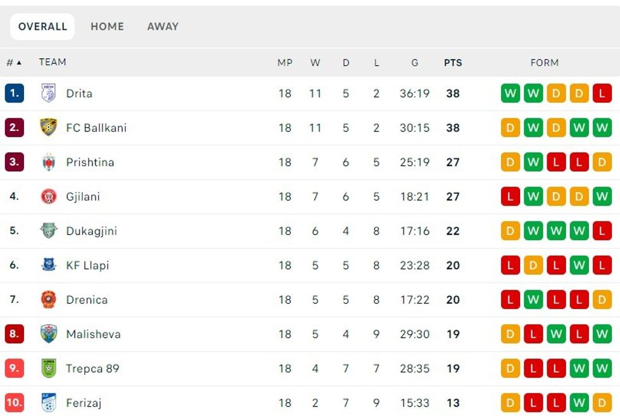Click the rank 1 position badge
The height and width of the screenshot is (418, 620).
14,94
